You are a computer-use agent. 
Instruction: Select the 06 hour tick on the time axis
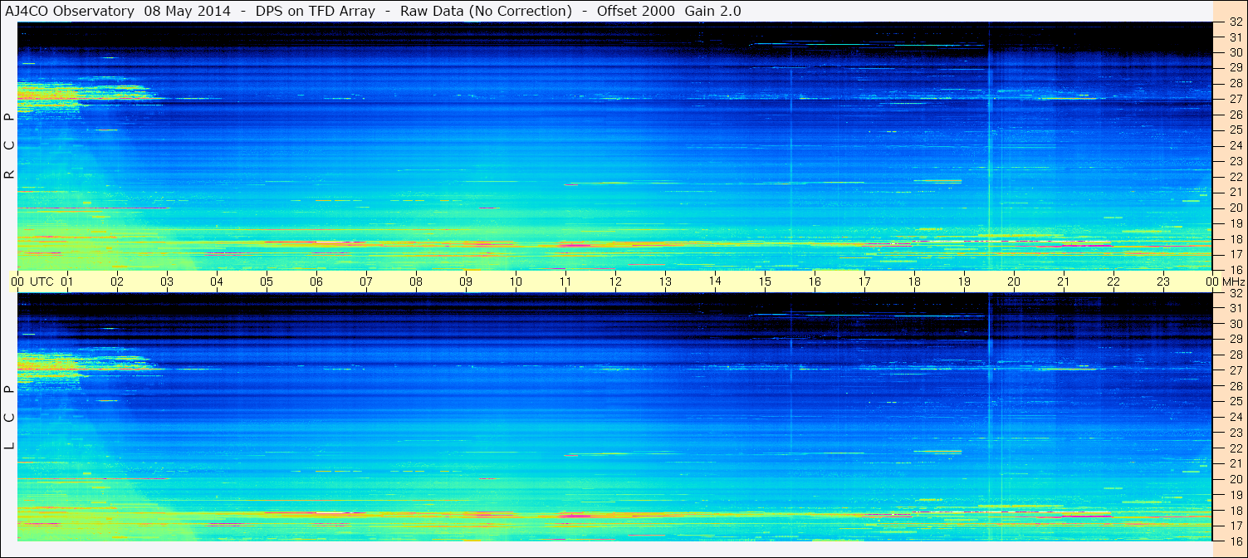coord(316,281)
